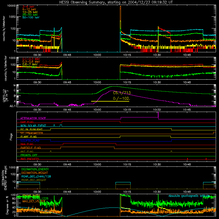Screen dimensions: 219x219
Task: Select the 25-50 keV legend label
Action: coord(30,15)
